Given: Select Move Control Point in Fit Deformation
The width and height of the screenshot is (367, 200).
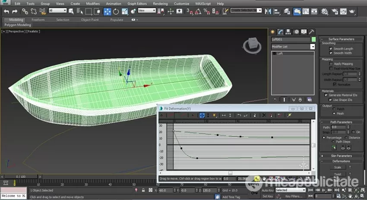Looking at the screenshot, I should [202, 115].
